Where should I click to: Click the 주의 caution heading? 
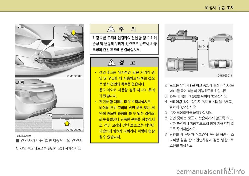click(127, 29)
